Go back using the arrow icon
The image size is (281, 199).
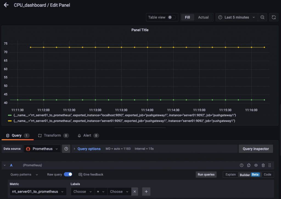coord(6,5)
